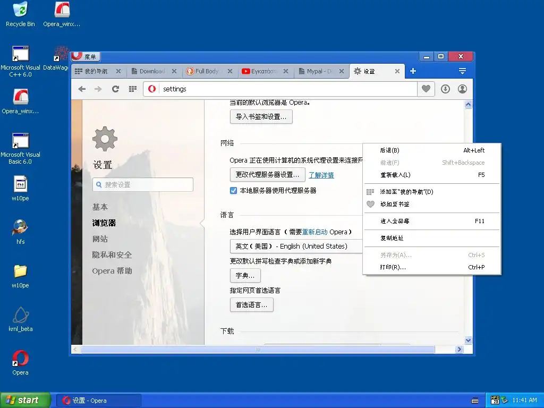This screenshot has width=544, height=408.
Task: Close the Full Body tab
Action: point(229,71)
